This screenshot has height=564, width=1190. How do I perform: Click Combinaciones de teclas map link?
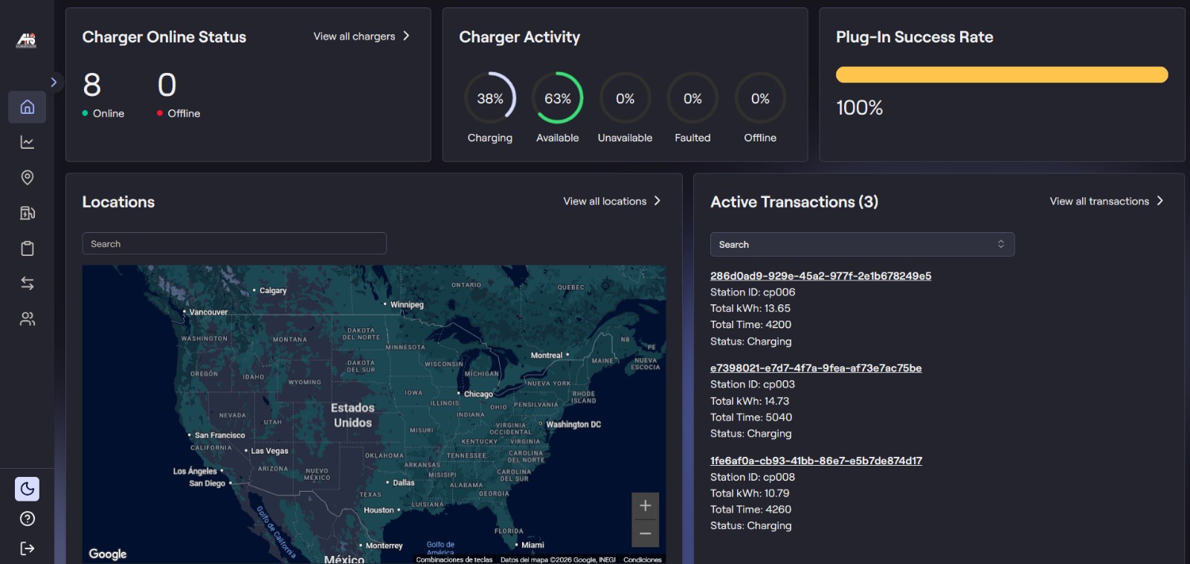point(454,560)
